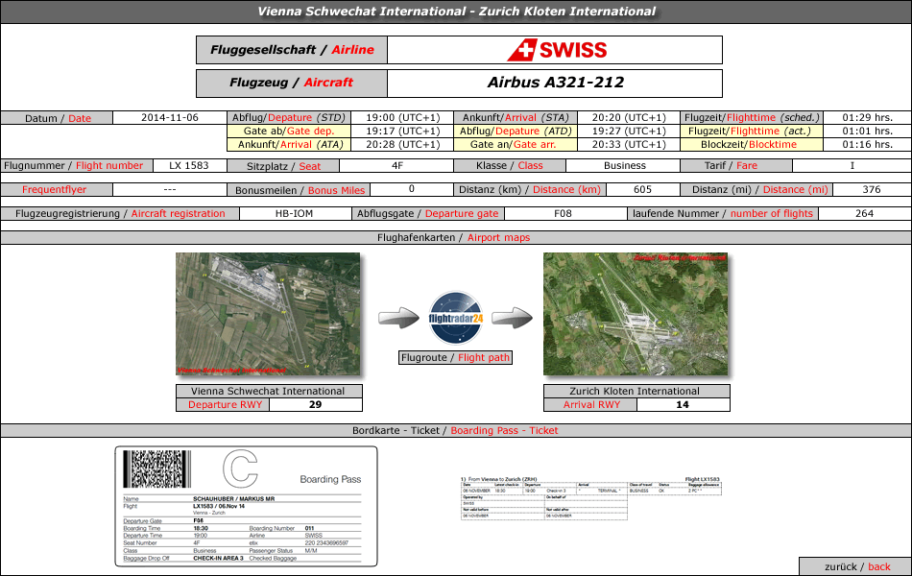Click the actual arrival time 20:28 (UTC+1)
This screenshot has height=576, width=912.
tap(403, 144)
